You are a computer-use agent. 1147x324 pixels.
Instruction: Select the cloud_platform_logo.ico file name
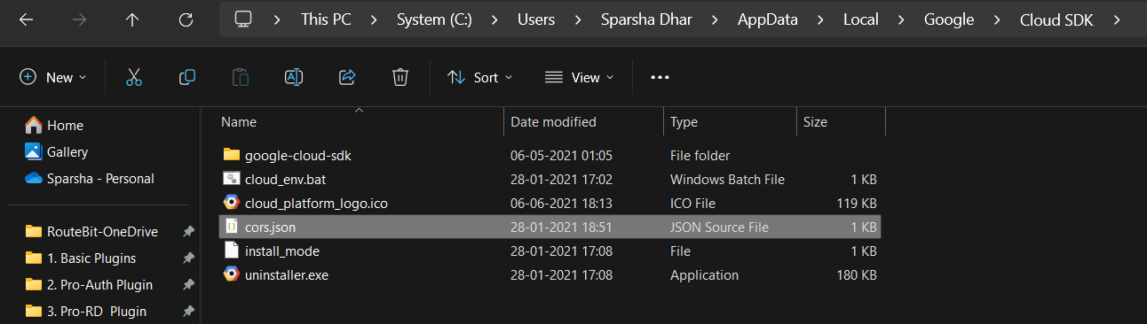316,203
